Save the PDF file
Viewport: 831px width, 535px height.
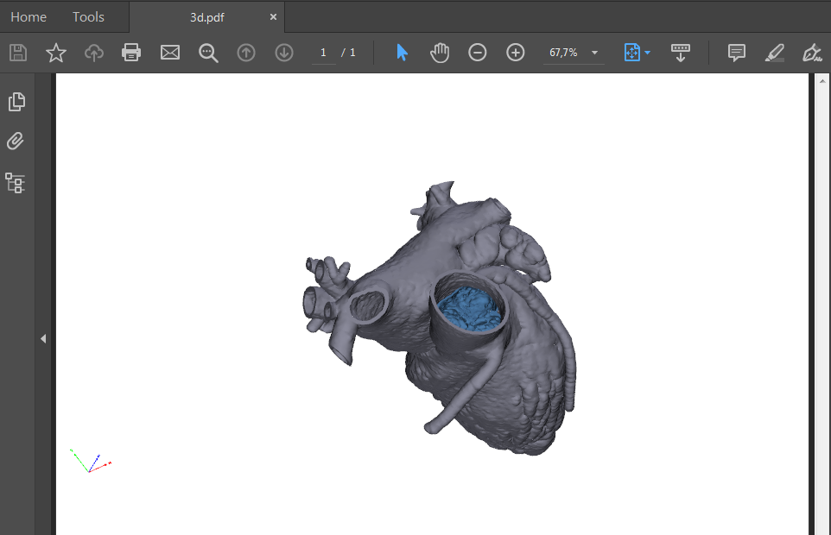coord(17,53)
